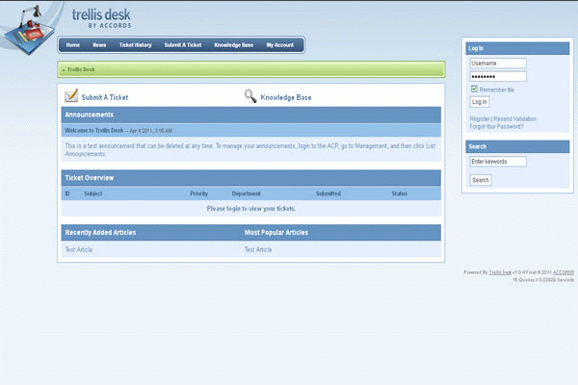Viewport: 578px width, 385px height.
Task: Open the Submit A Ticket heading link
Action: [105, 97]
